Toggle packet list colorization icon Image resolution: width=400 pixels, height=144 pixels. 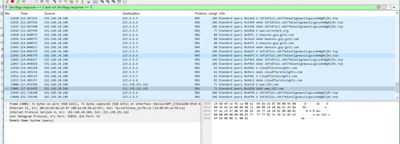coord(96,1)
